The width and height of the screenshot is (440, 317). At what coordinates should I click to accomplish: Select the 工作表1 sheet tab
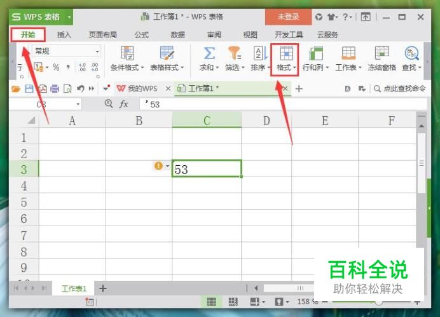click(74, 288)
